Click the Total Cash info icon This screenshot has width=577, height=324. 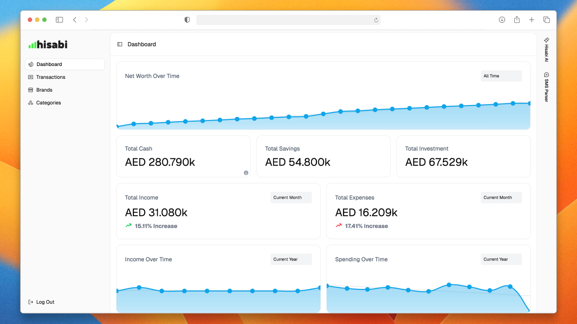(246, 173)
